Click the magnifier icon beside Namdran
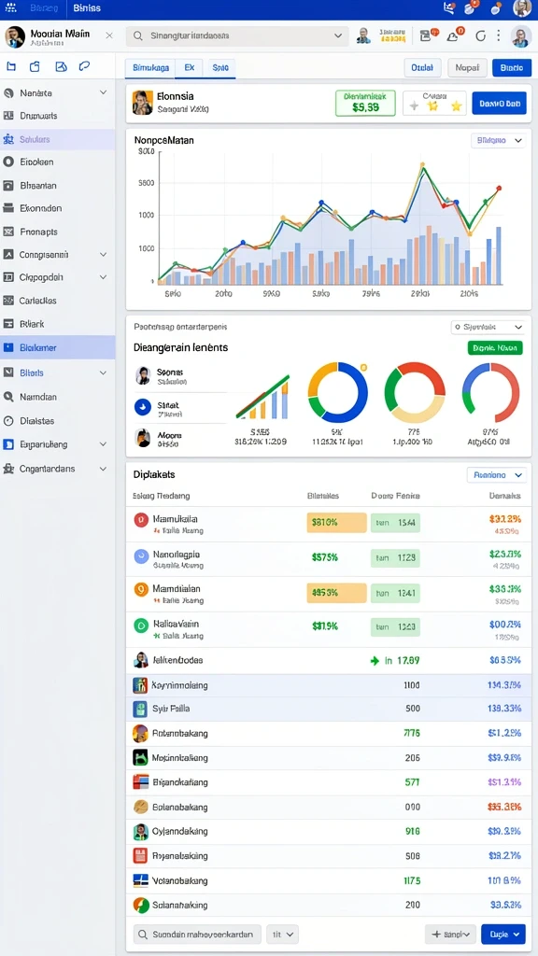Image resolution: width=538 pixels, height=956 pixels. pos(8,397)
